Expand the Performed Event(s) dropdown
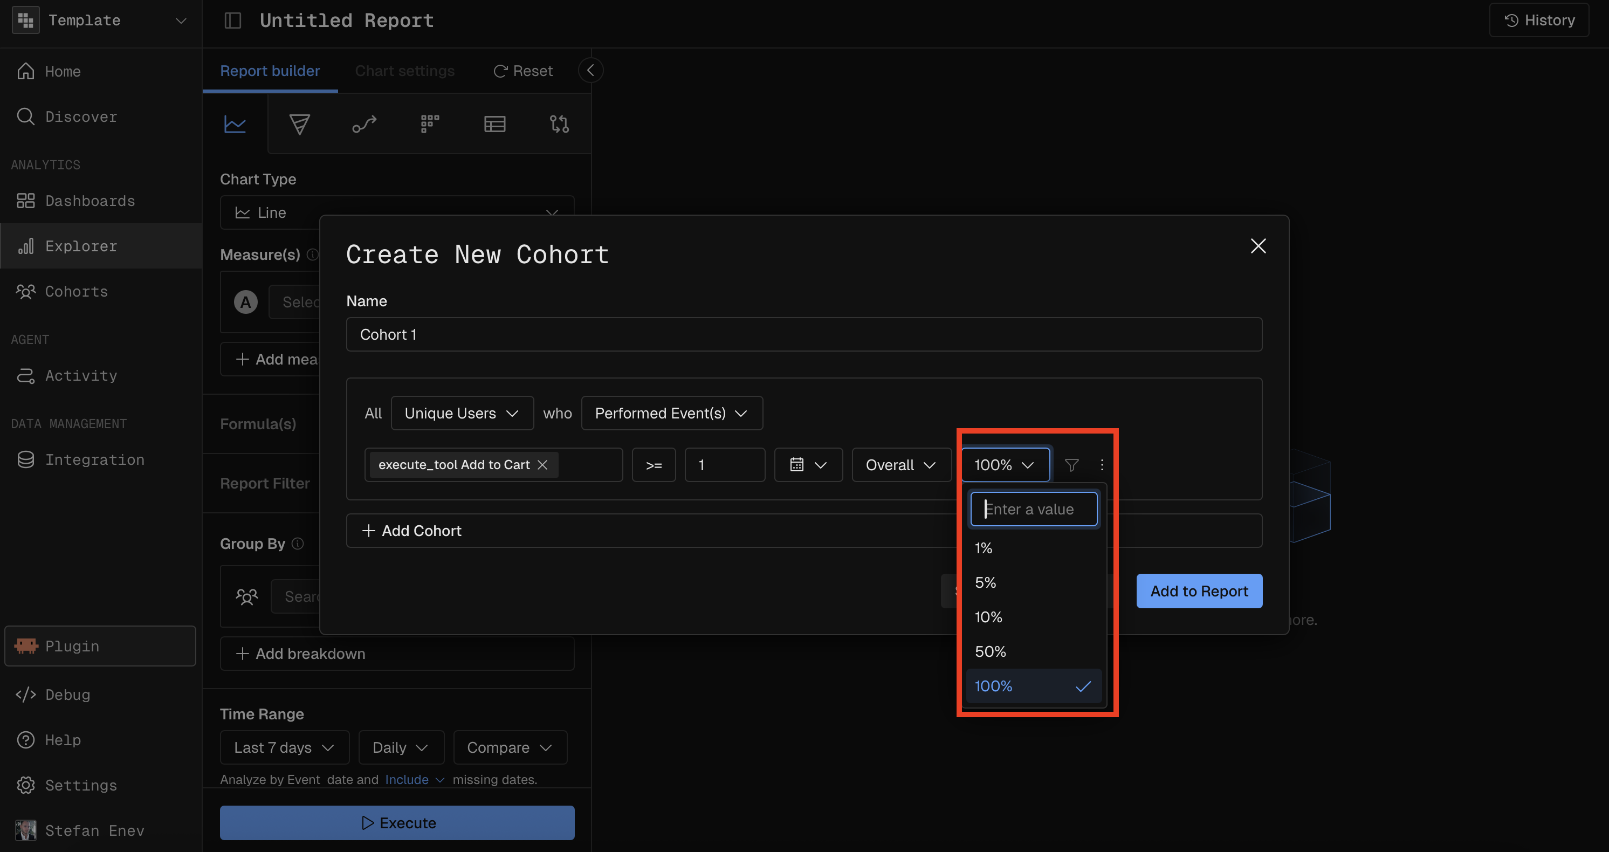Image resolution: width=1609 pixels, height=852 pixels. (672, 413)
